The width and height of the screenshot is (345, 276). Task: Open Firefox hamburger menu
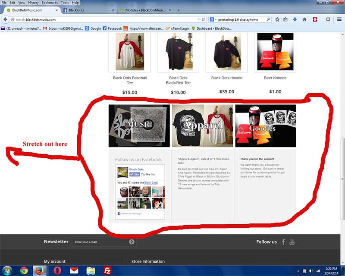(339, 19)
